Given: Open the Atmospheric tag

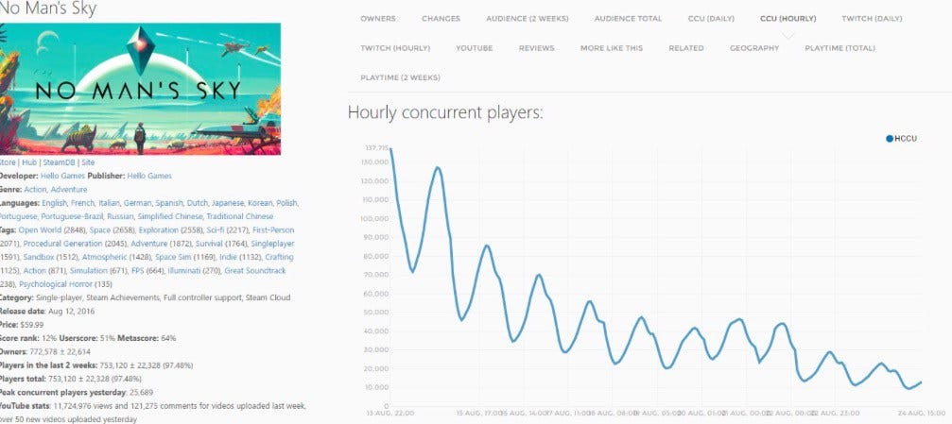Looking at the screenshot, I should click(104, 257).
